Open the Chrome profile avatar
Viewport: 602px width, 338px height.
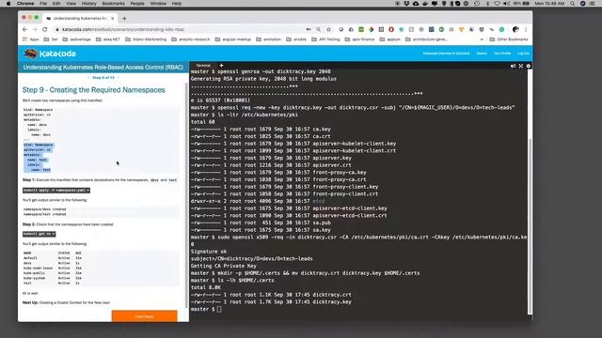point(515,29)
